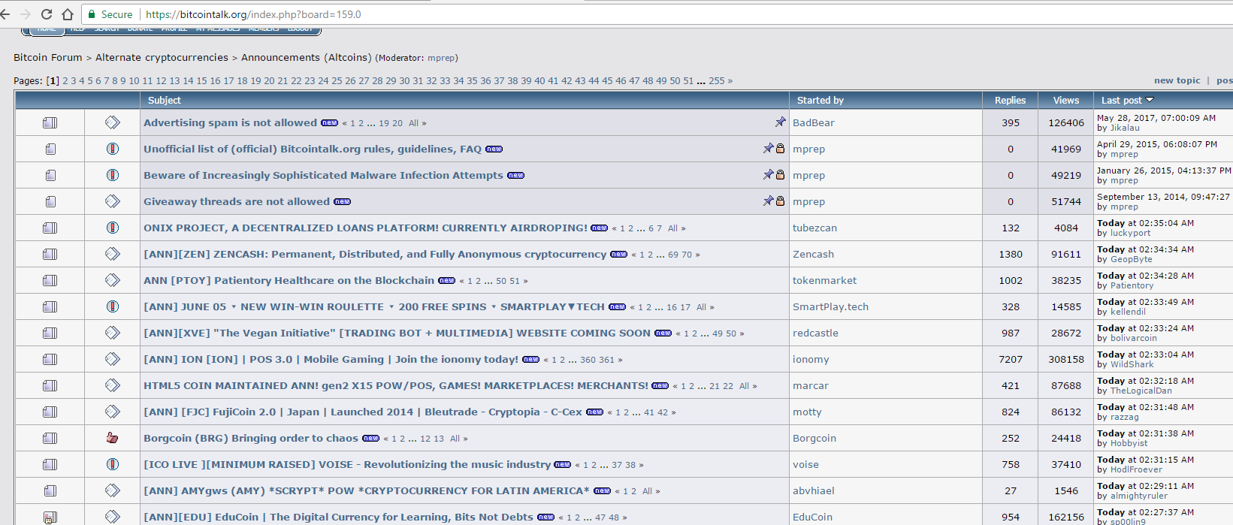Viewport: 1233px width, 525px height.
Task: Expand the ellipsis in the Pages list
Action: (701, 81)
